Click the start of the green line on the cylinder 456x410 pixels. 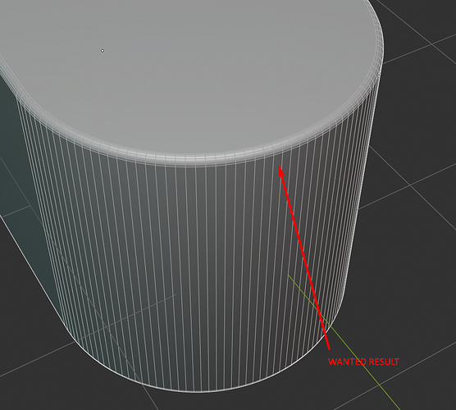point(289,276)
